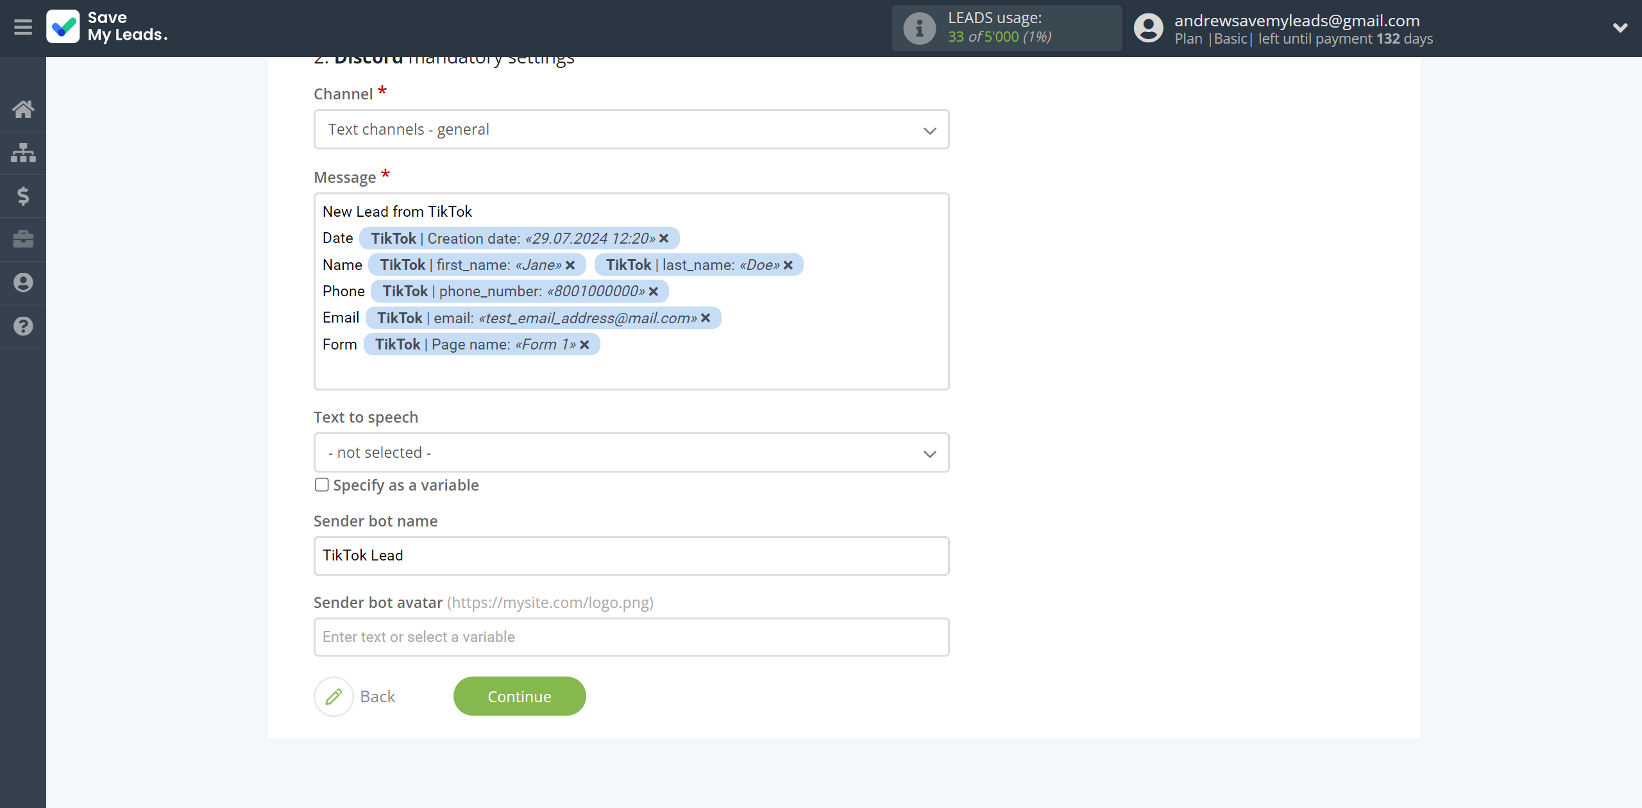Screen dimensions: 1642x808
Task: Open help question mark icon
Action: tap(23, 326)
